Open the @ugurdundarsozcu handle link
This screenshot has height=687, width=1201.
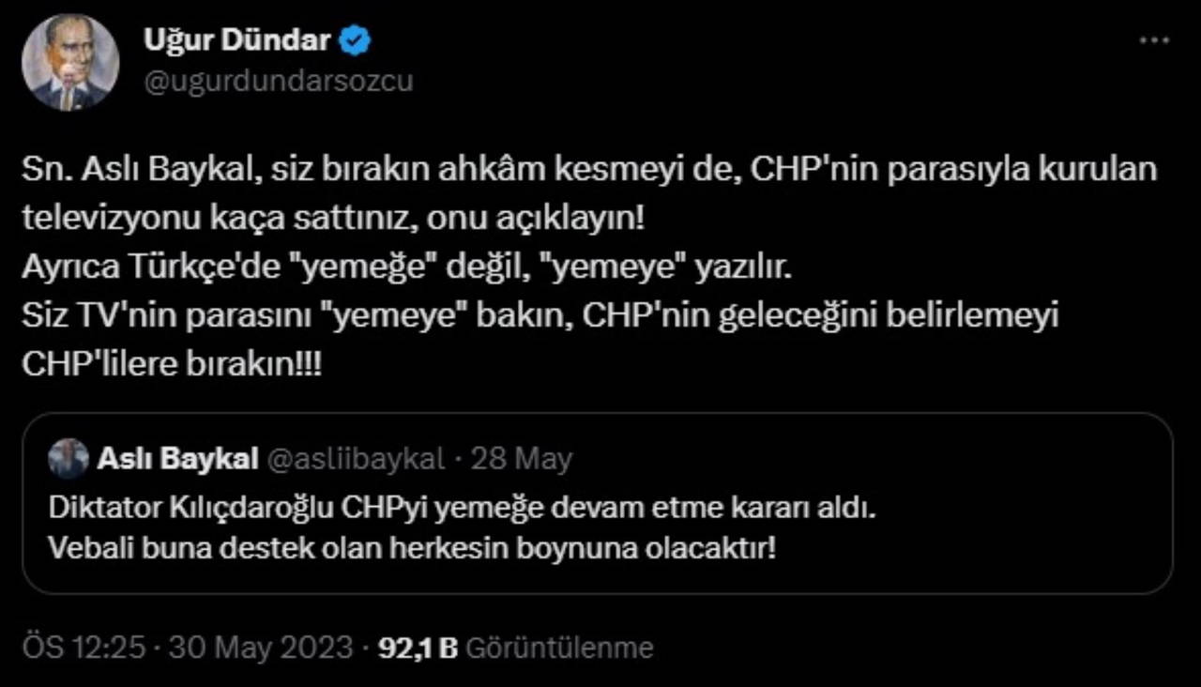278,81
